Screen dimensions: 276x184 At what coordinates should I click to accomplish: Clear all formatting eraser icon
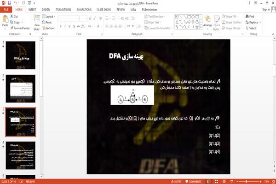[100, 18]
